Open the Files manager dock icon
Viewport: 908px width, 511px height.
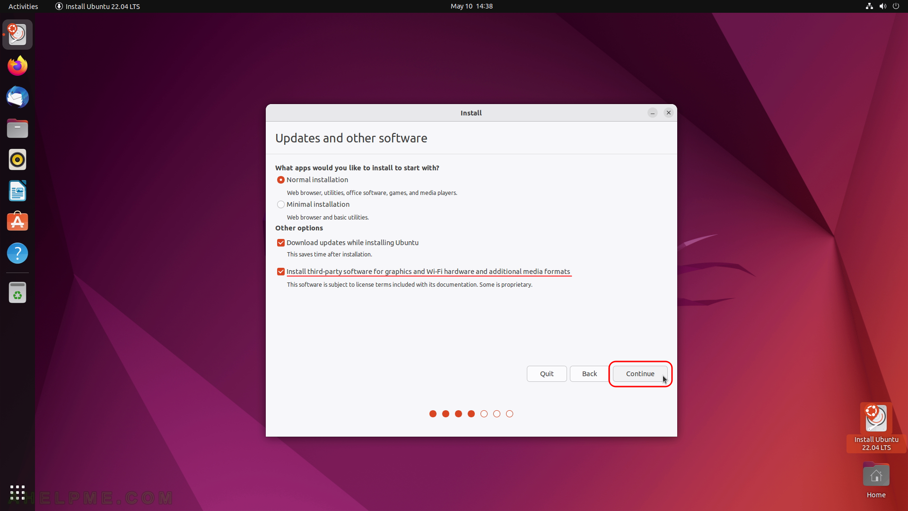pyautogui.click(x=17, y=128)
